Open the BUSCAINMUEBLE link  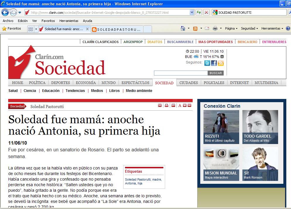(x=180, y=42)
